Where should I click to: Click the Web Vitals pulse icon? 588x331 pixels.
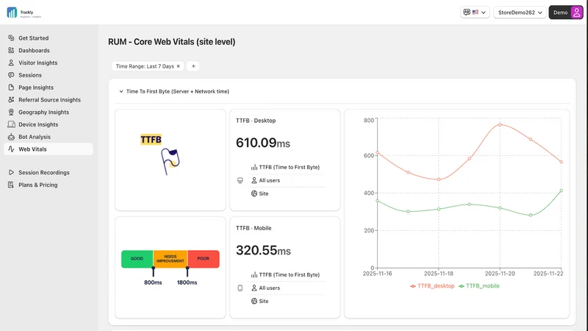coord(11,149)
